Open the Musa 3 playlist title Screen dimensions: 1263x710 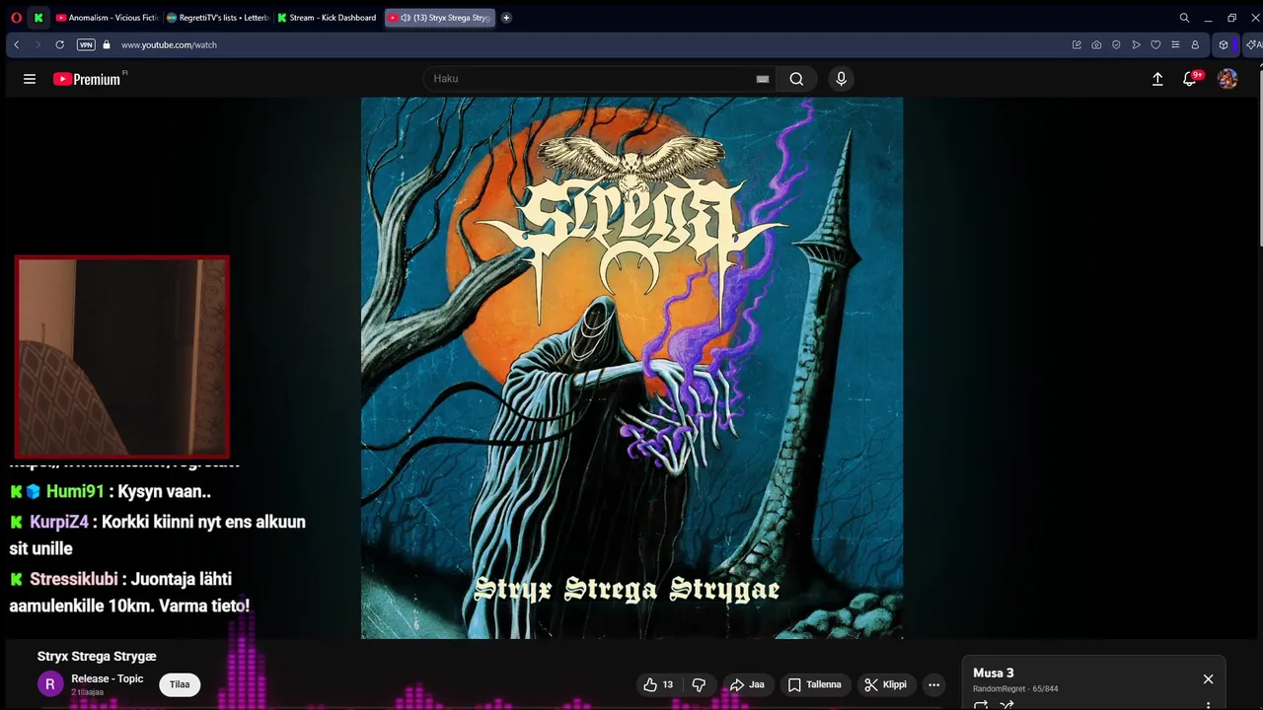coord(994,673)
